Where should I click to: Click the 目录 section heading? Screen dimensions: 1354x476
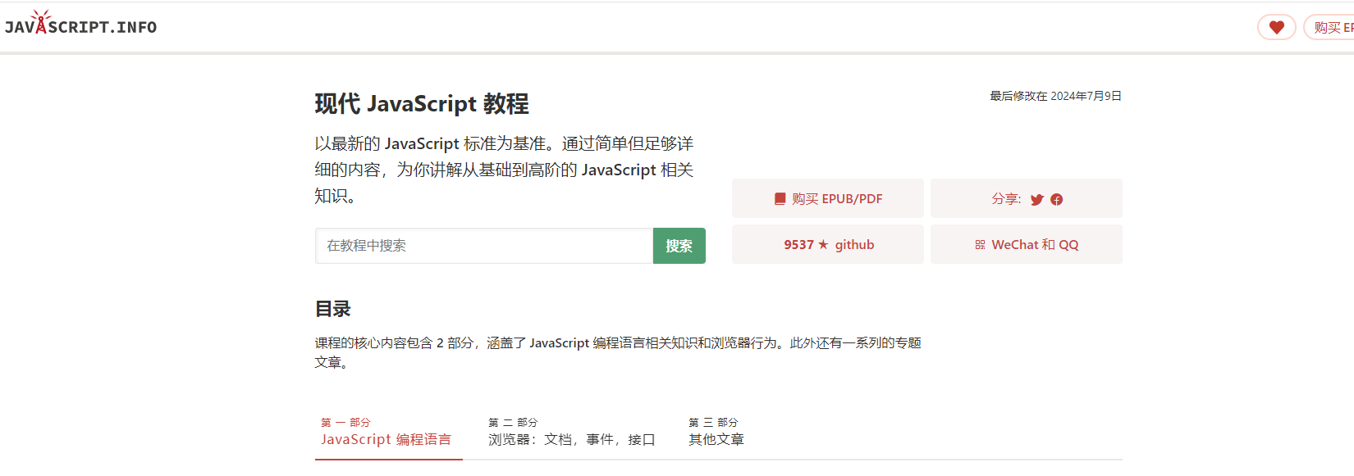pyautogui.click(x=332, y=309)
